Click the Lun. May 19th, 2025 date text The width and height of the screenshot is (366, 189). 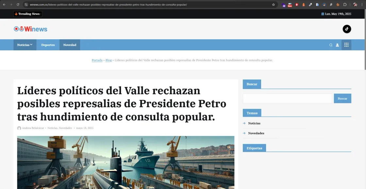(338, 14)
